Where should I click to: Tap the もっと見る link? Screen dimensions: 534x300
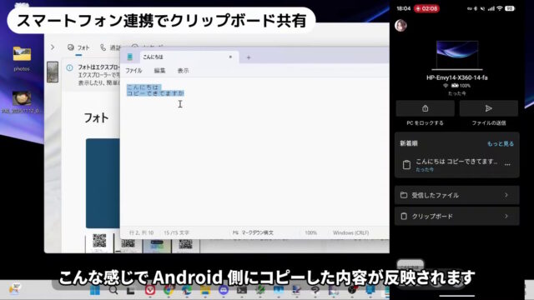coord(501,143)
